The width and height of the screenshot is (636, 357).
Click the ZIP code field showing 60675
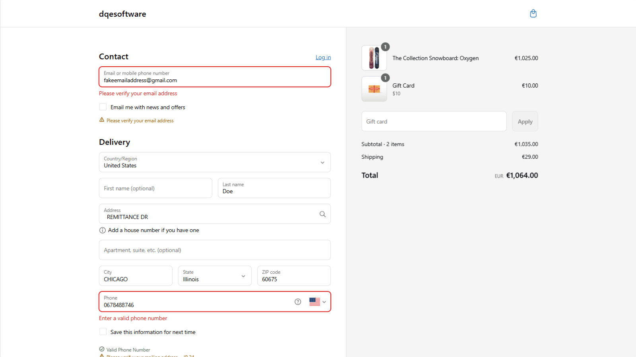point(294,276)
